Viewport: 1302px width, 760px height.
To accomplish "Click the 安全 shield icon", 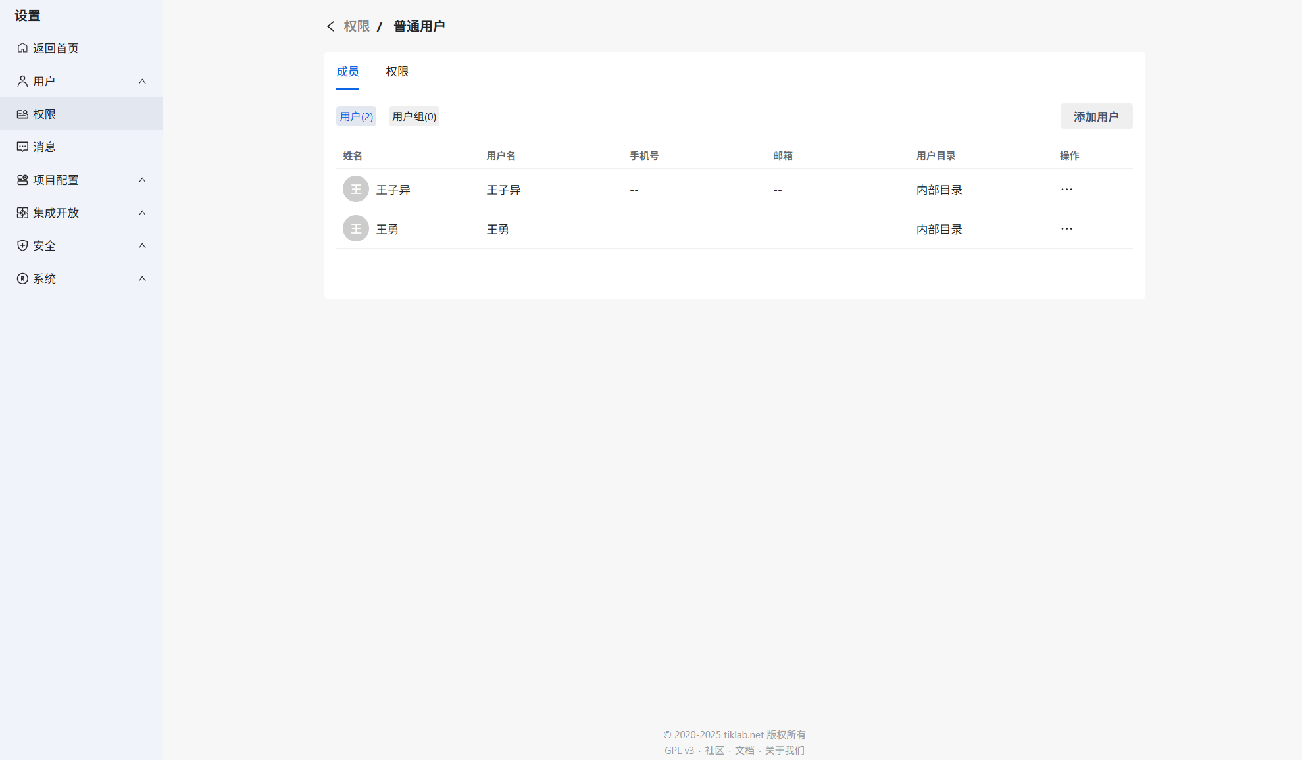I will (x=22, y=245).
